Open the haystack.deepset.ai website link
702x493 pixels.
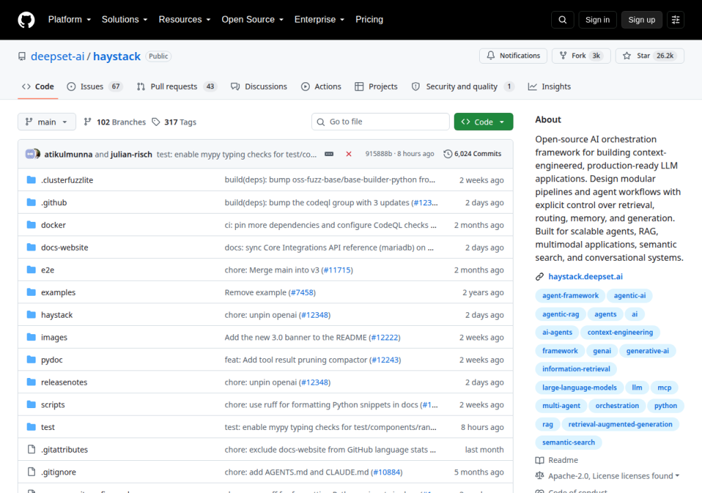pyautogui.click(x=585, y=277)
